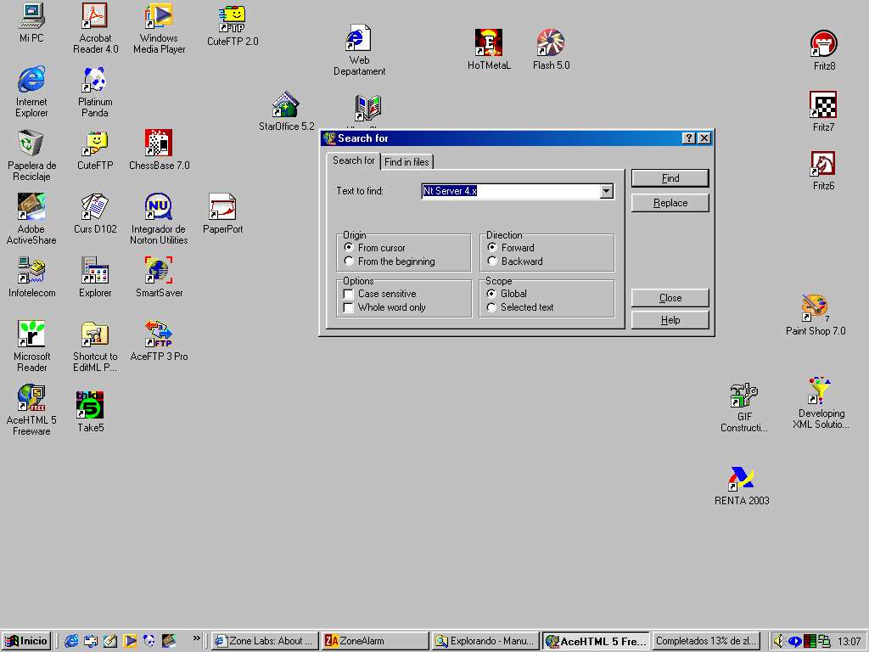Viewport: 869px width, 652px height.
Task: Select the RENTA 2003 desktop icon
Action: [741, 480]
